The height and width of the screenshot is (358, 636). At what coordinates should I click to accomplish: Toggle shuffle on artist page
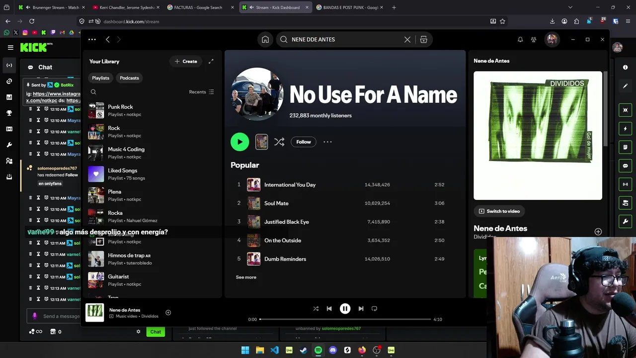[279, 142]
